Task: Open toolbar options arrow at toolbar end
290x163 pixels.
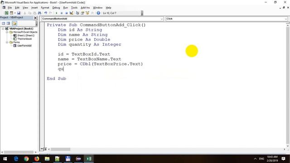Action: [x=142, y=13]
